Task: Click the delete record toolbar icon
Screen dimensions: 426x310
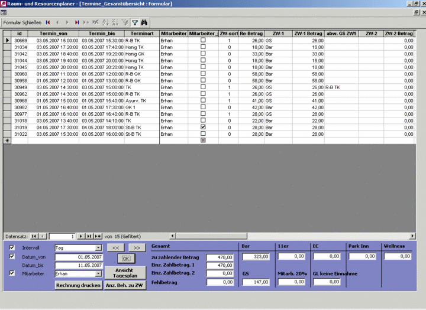Action: click(95, 22)
